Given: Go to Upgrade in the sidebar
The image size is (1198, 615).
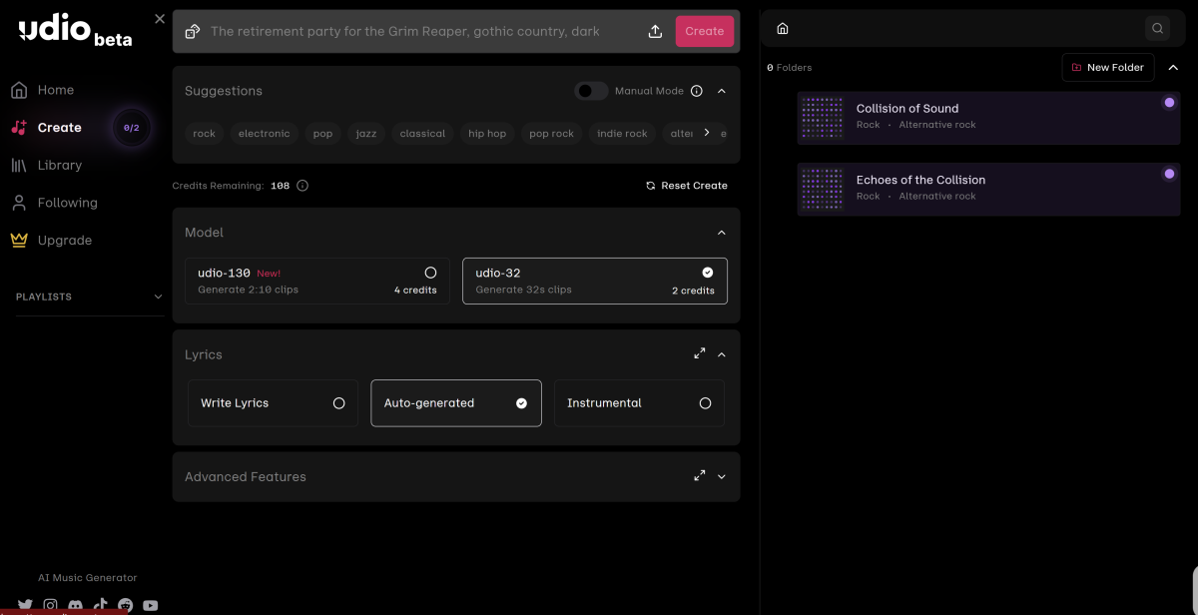Looking at the screenshot, I should click(x=64, y=240).
